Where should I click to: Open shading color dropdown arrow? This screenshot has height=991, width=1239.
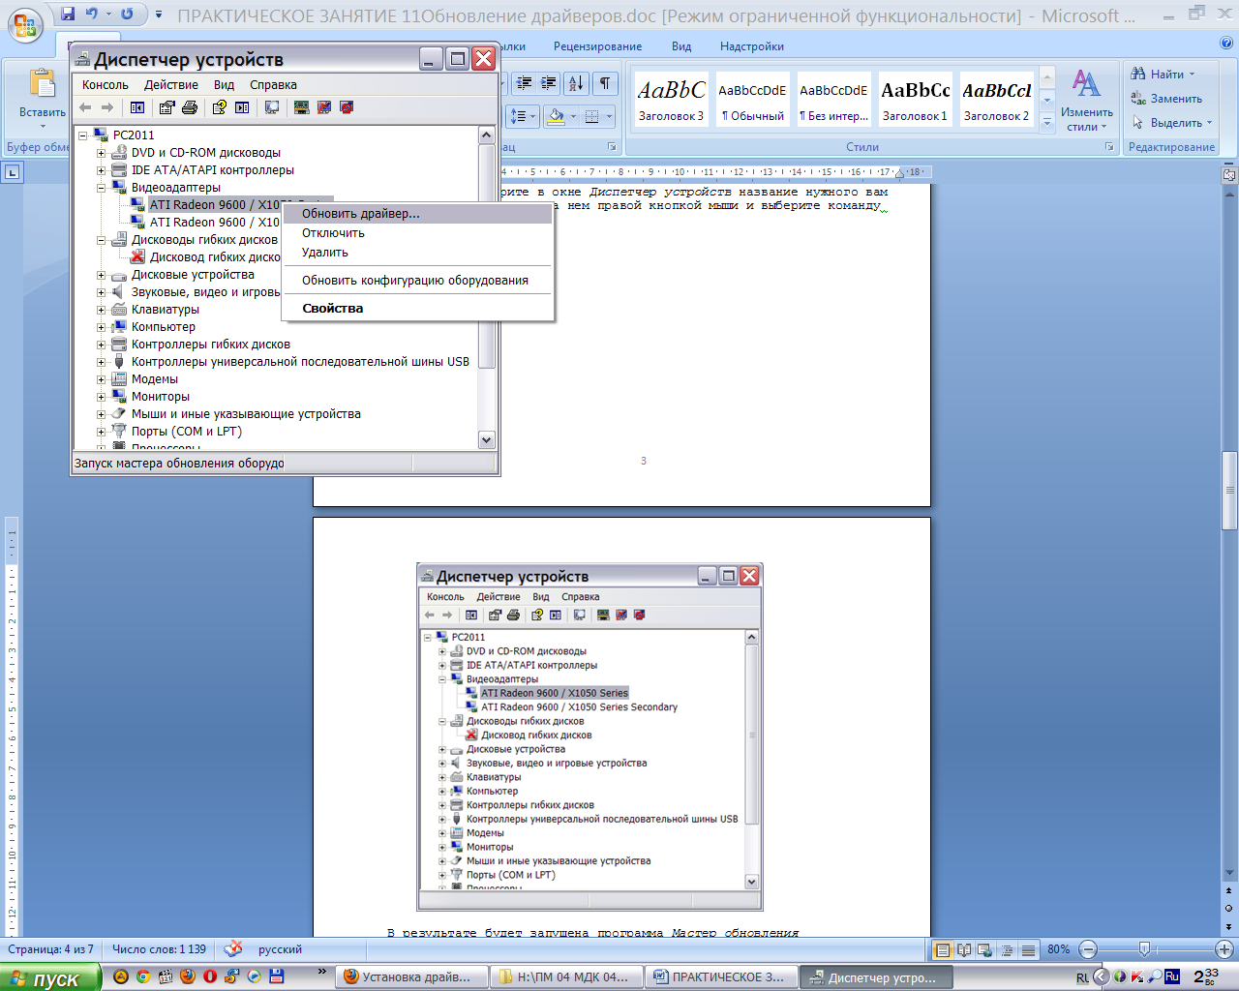pos(573,116)
